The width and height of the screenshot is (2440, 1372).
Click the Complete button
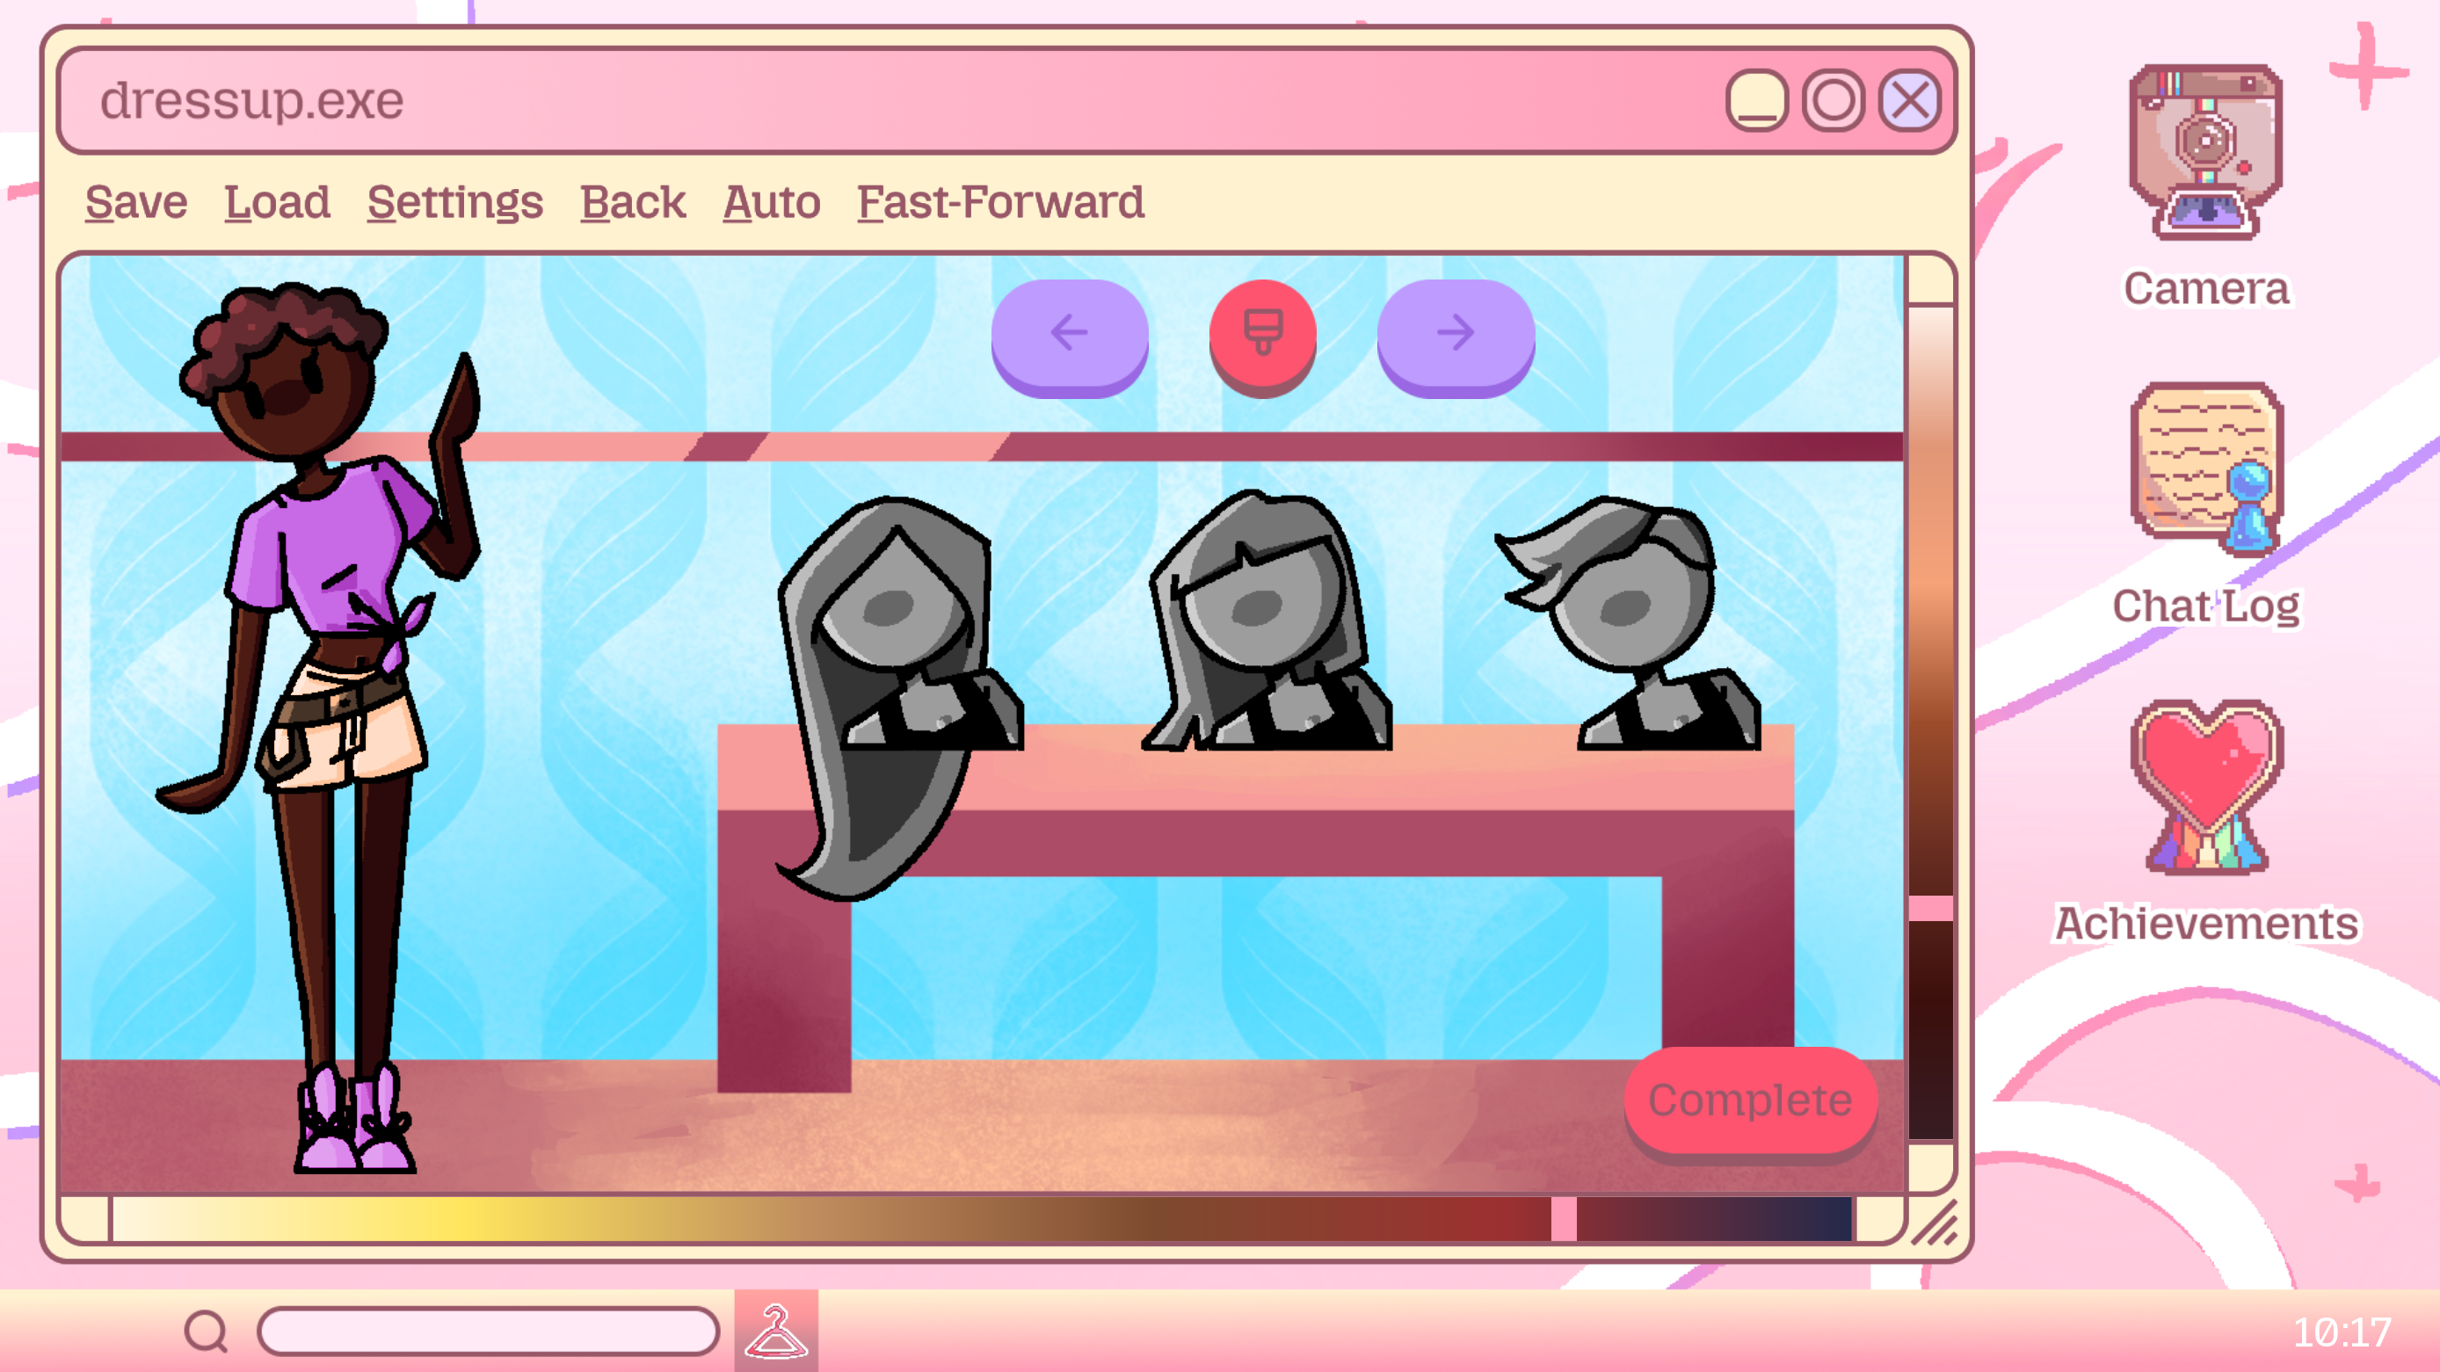point(1749,1100)
